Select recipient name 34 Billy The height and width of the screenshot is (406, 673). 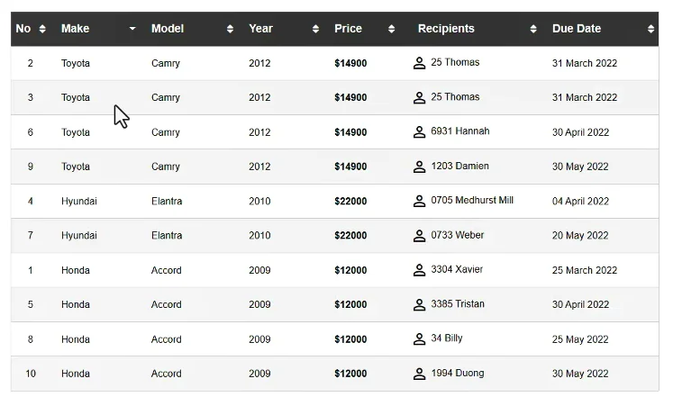click(x=446, y=338)
